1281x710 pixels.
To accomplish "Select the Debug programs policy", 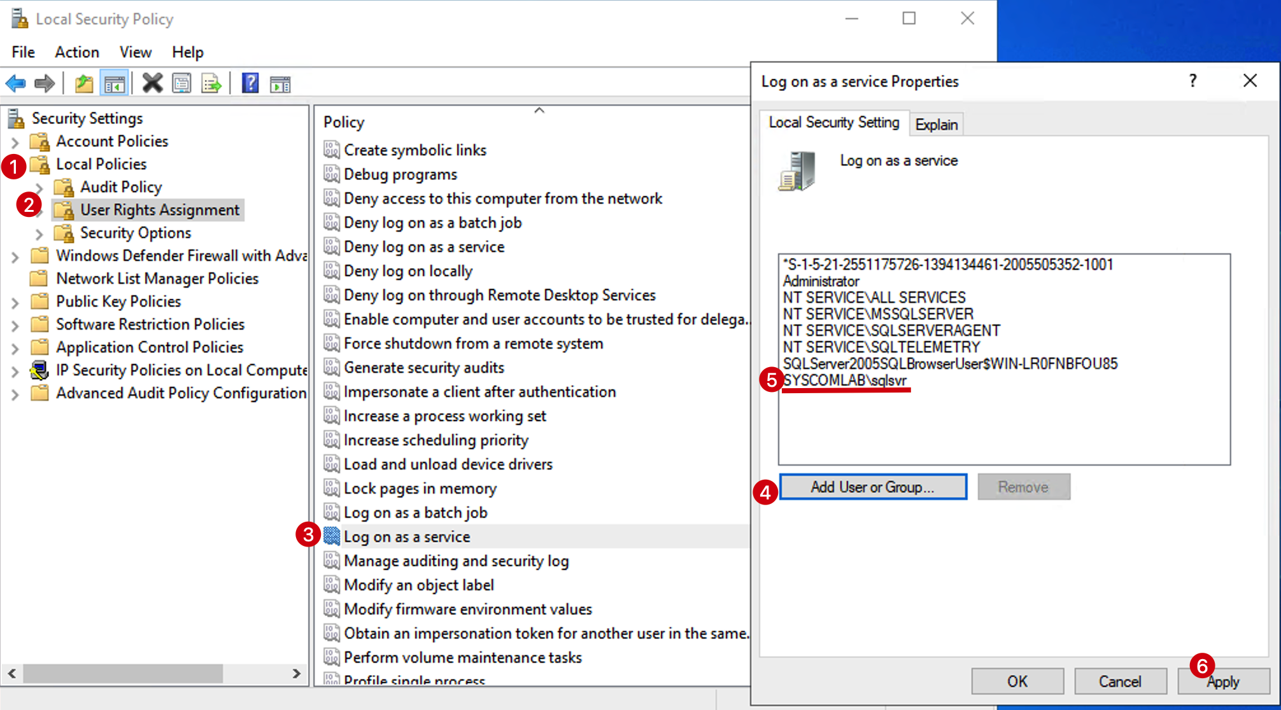I will [400, 174].
